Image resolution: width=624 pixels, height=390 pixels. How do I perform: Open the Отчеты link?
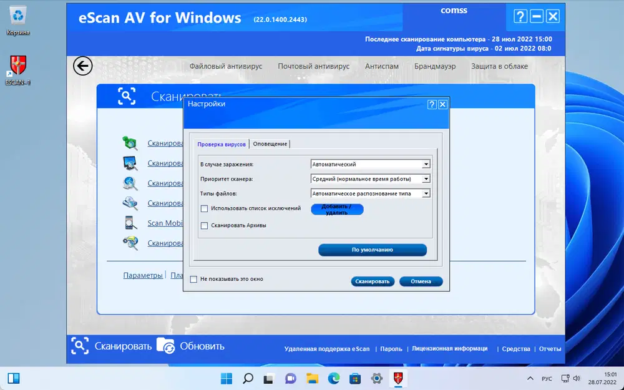pos(550,349)
